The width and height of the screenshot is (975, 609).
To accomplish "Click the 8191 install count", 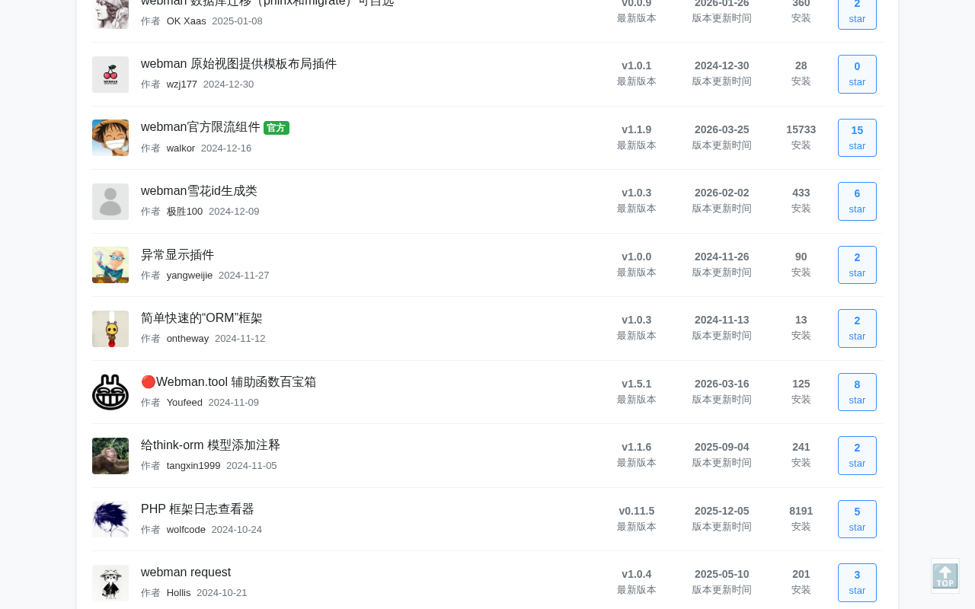I will pyautogui.click(x=801, y=511).
